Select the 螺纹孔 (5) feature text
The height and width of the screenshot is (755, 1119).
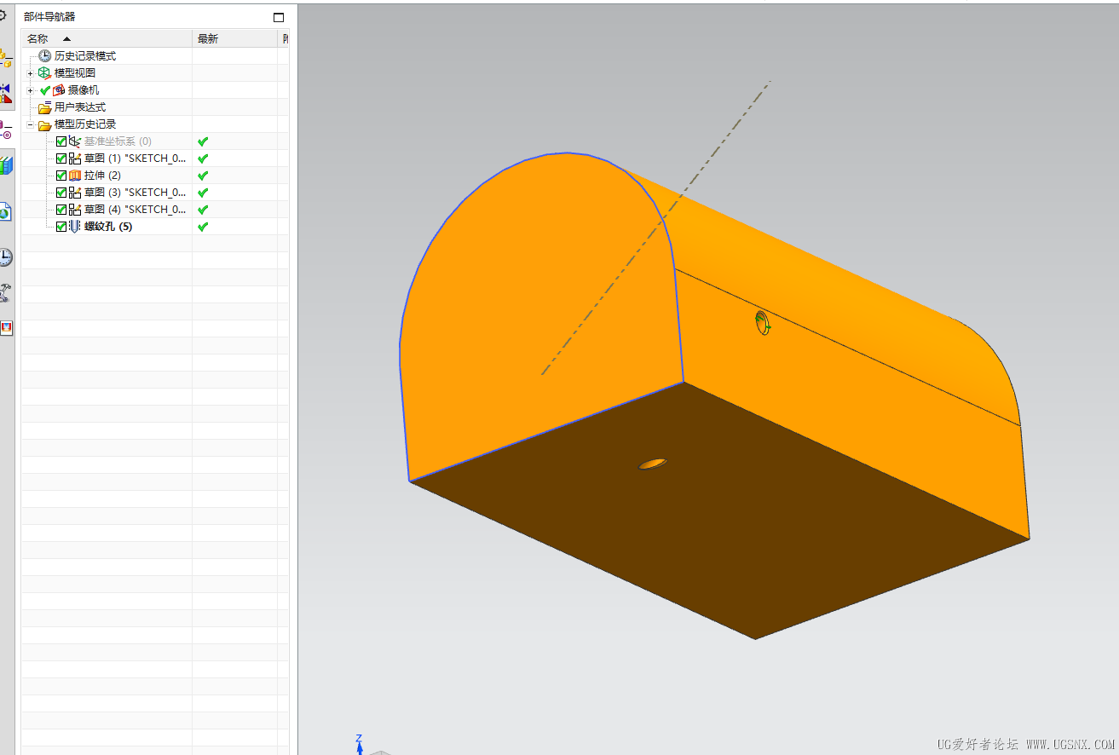click(x=108, y=227)
